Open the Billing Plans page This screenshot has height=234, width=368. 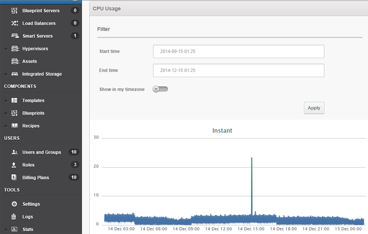[36, 178]
